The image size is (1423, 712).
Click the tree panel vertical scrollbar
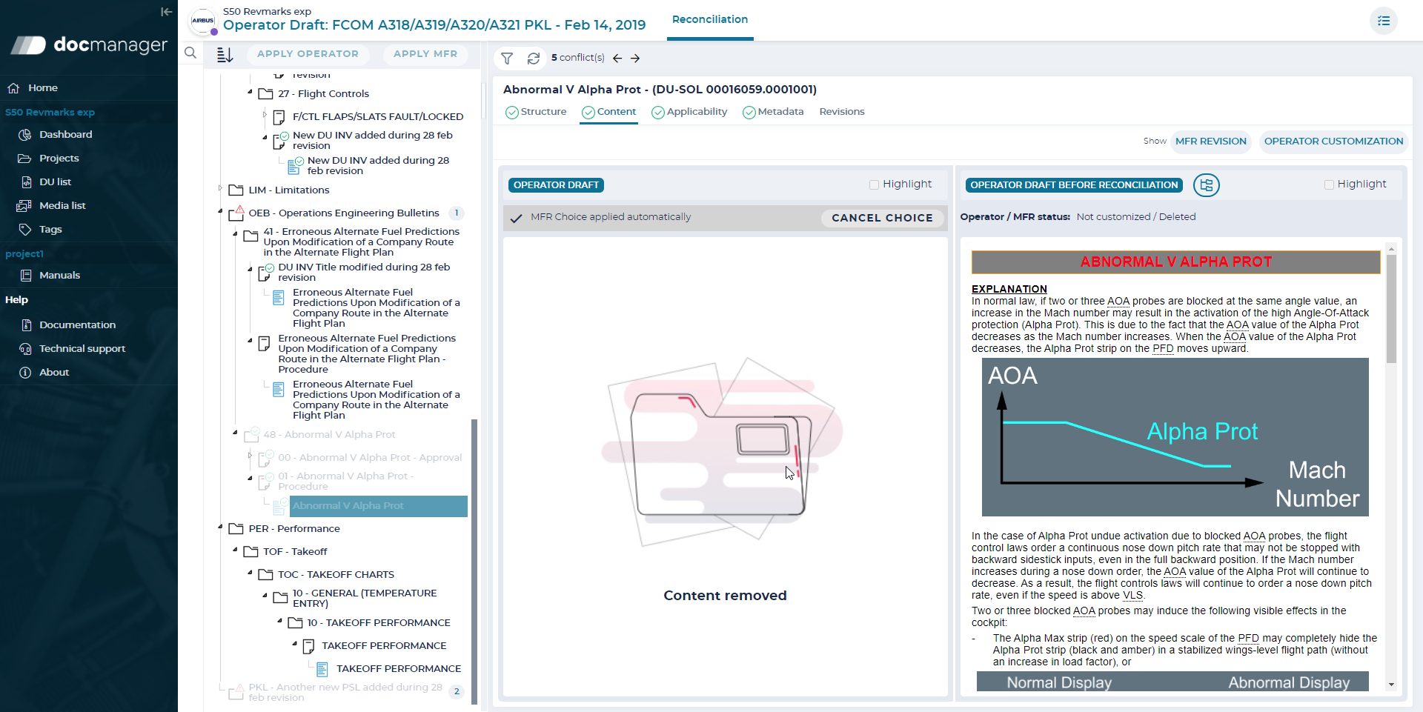(x=474, y=561)
